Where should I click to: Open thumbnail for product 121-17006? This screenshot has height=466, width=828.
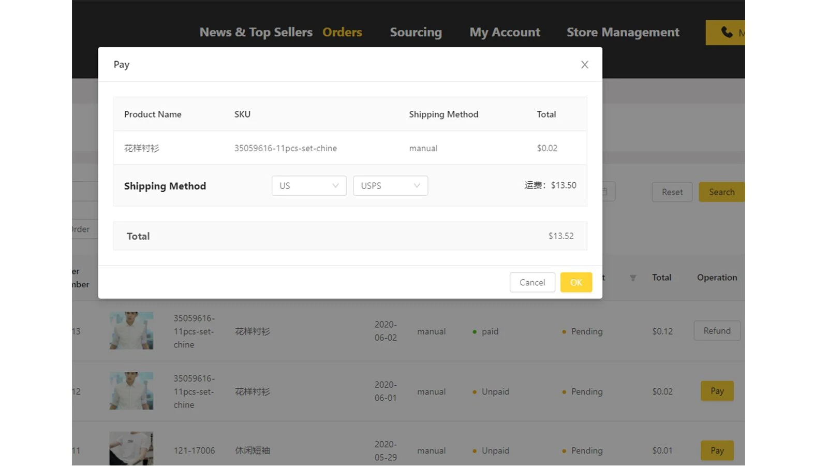tap(131, 448)
